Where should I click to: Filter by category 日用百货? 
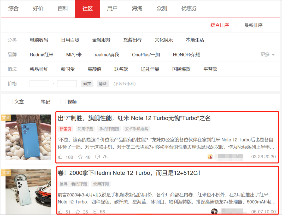tap(70, 40)
